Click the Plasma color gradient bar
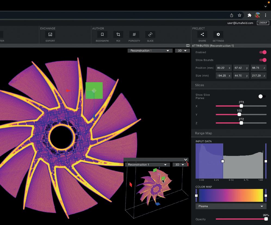The image size is (271, 225). [x=231, y=195]
